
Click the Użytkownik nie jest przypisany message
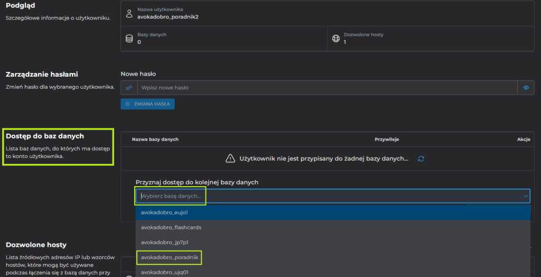[x=324, y=159]
